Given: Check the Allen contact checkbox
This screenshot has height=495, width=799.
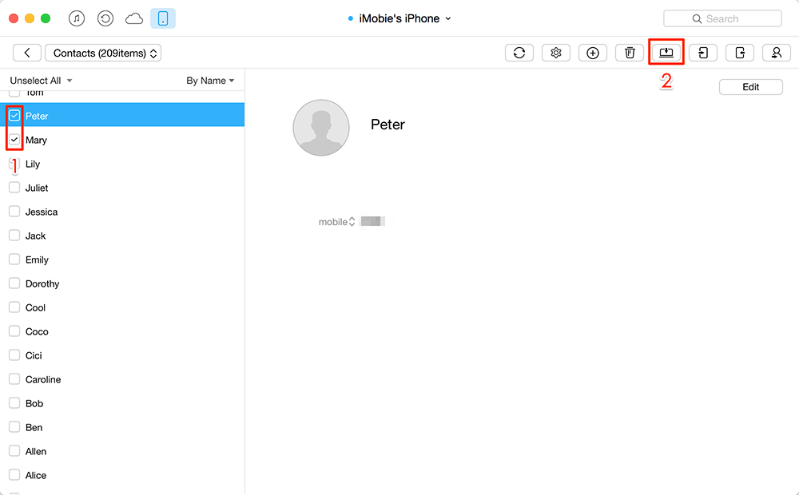Looking at the screenshot, I should tap(14, 451).
